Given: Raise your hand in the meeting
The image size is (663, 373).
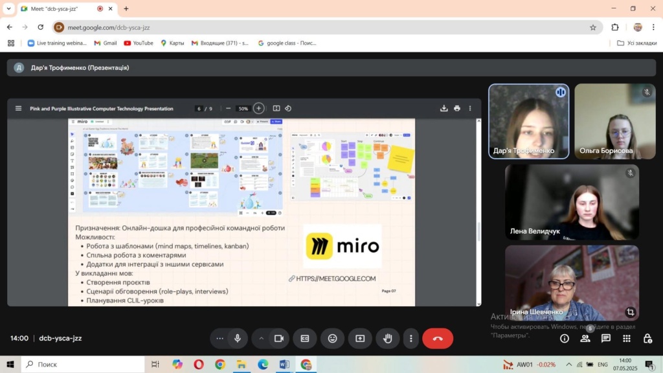Looking at the screenshot, I should (x=387, y=338).
